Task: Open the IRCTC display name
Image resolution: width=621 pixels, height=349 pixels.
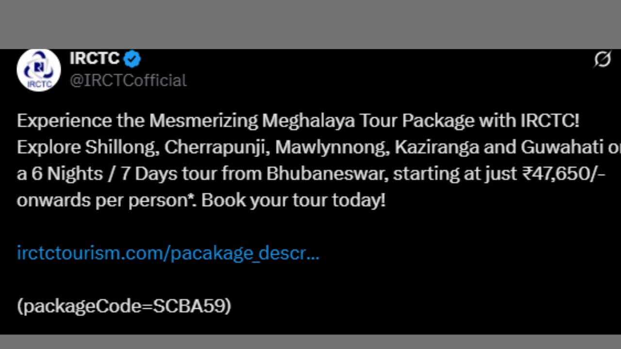Action: 94,59
